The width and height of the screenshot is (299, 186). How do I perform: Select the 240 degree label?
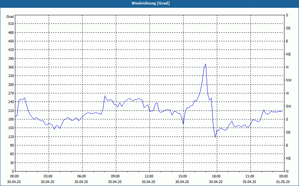click(x=11, y=102)
